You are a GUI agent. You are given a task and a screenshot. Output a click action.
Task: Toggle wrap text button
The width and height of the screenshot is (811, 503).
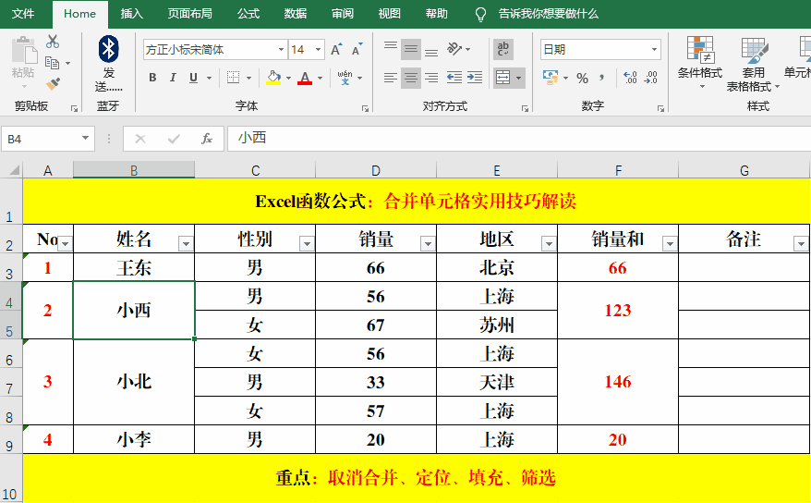pyautogui.click(x=503, y=49)
